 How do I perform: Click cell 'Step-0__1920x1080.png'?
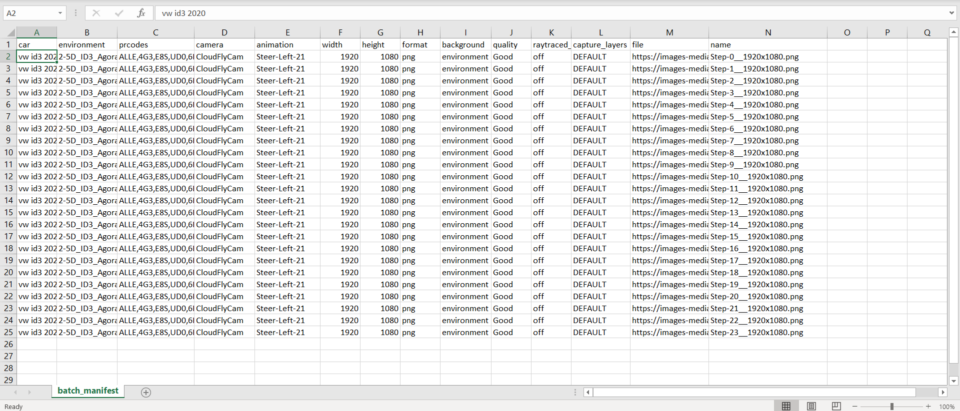(x=768, y=56)
